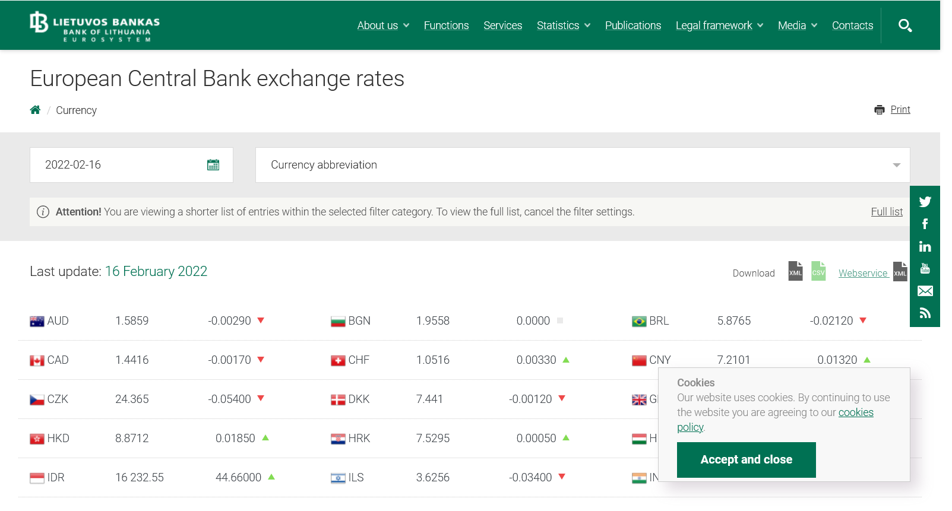Open the Contacts menu item

point(852,26)
